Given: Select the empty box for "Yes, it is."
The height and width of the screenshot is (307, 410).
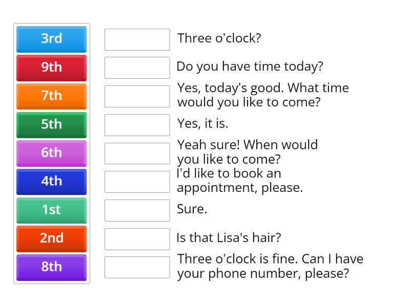Looking at the screenshot, I should click(137, 125).
